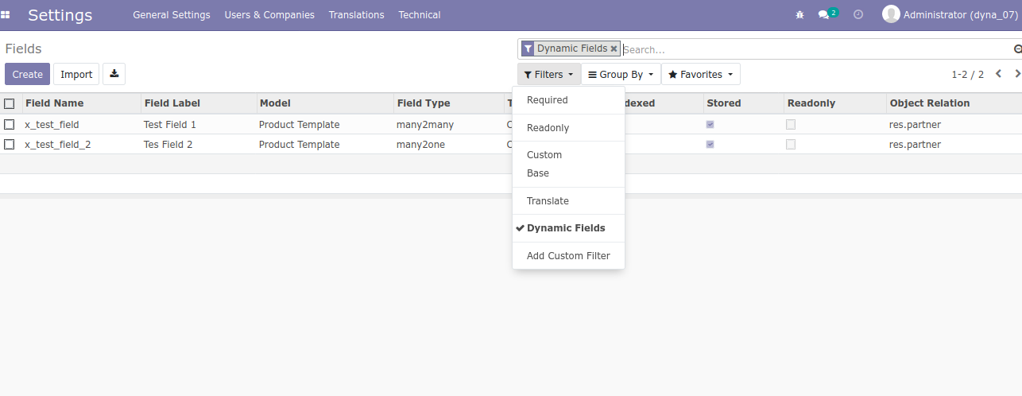Click the Administrator user avatar

(x=891, y=14)
